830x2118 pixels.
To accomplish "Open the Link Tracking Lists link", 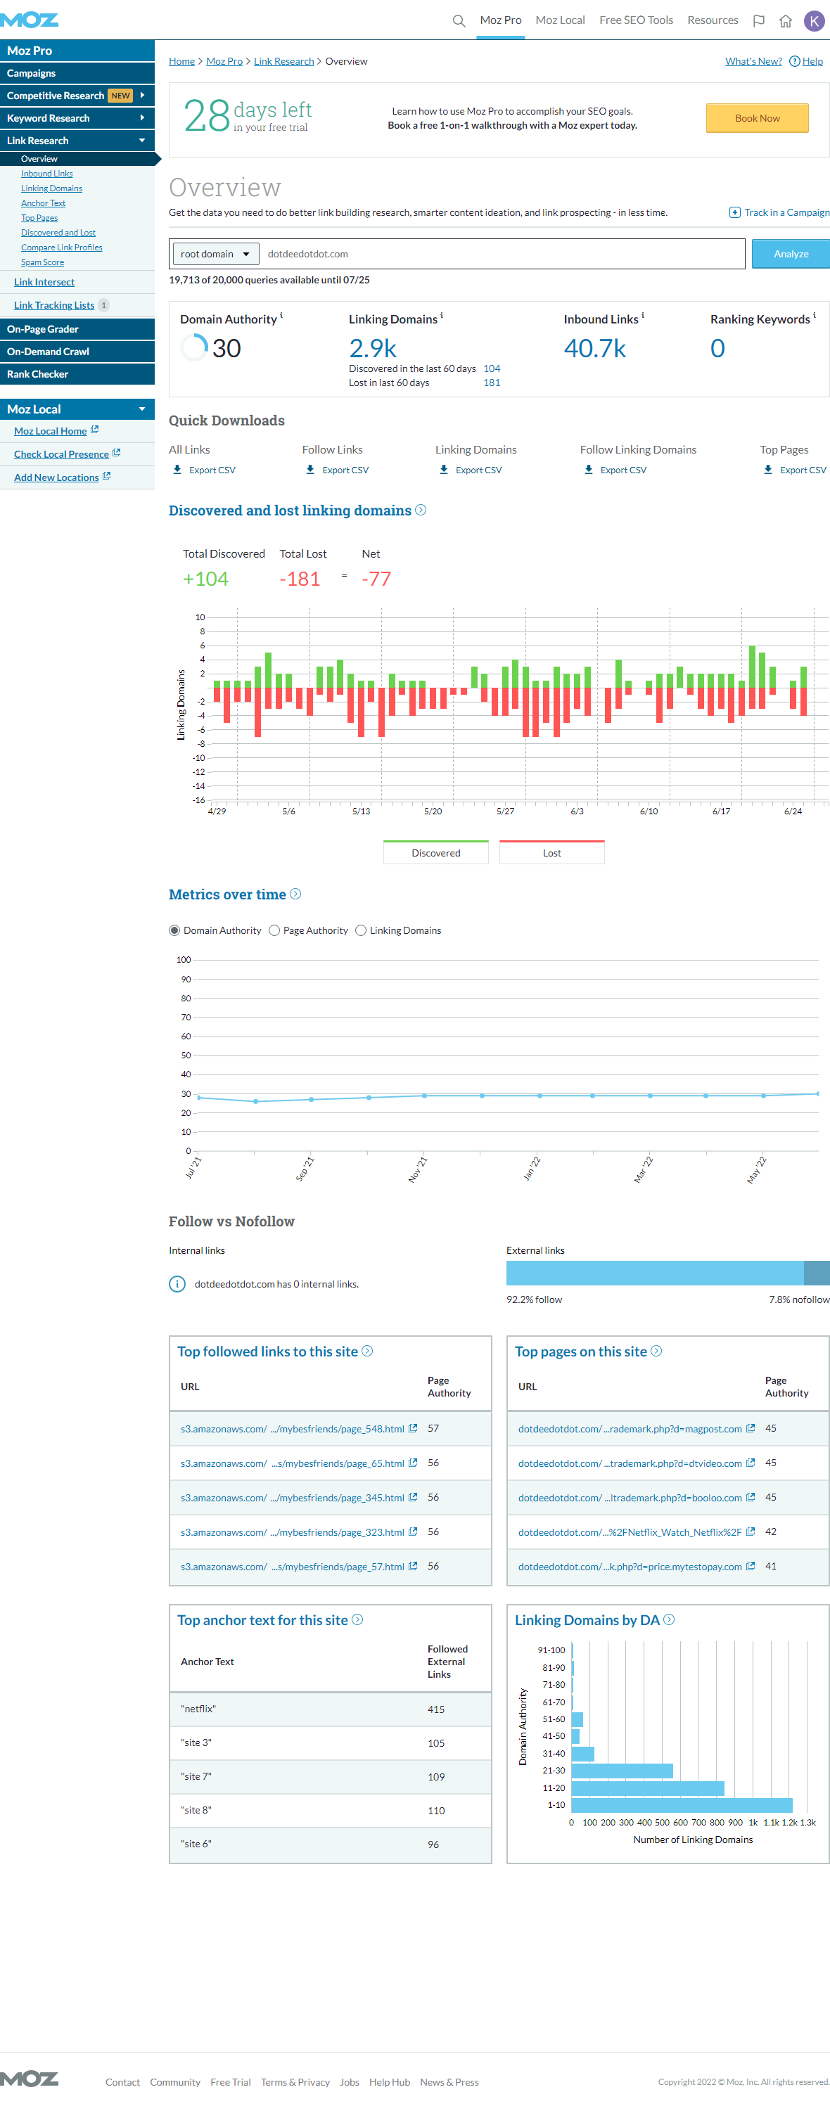I will [54, 305].
